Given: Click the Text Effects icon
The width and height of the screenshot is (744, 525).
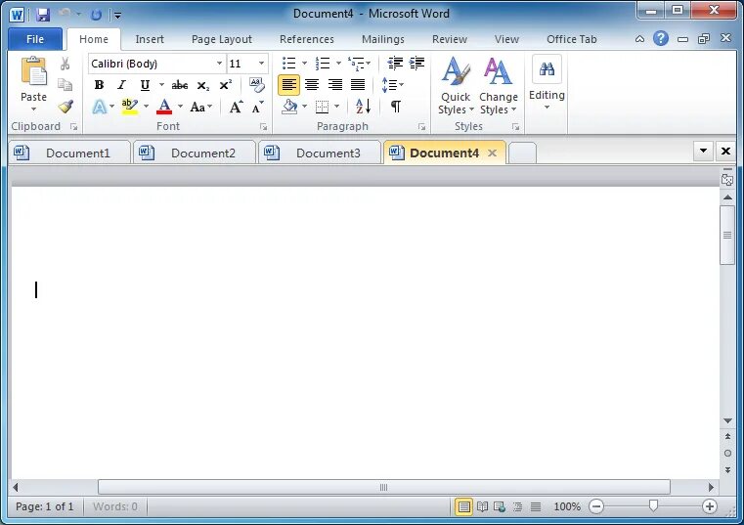Looking at the screenshot, I should click(x=99, y=107).
